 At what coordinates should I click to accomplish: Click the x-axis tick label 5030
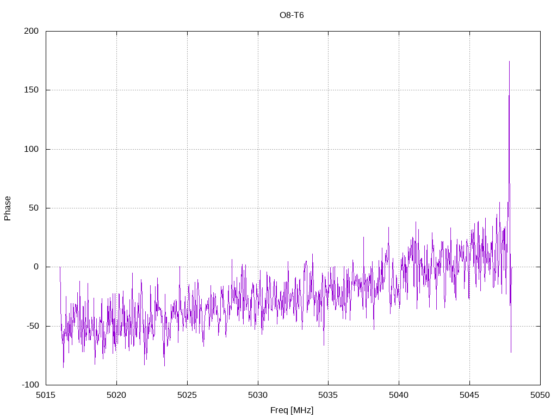[258, 395]
